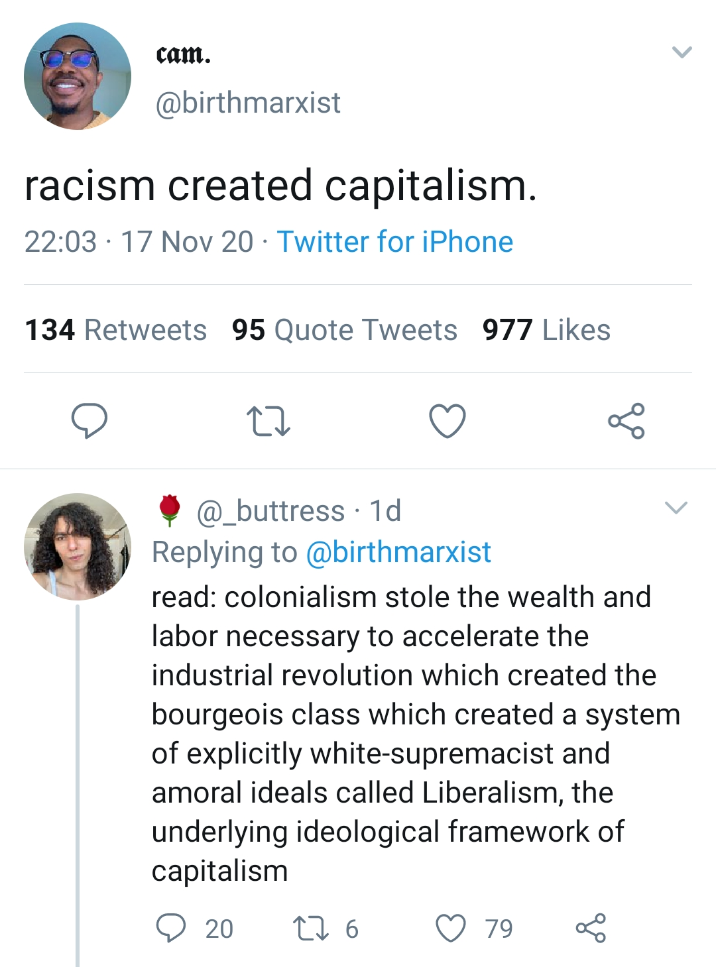This screenshot has width=716, height=967.
Task: Retweet the main tweet
Action: tap(268, 422)
